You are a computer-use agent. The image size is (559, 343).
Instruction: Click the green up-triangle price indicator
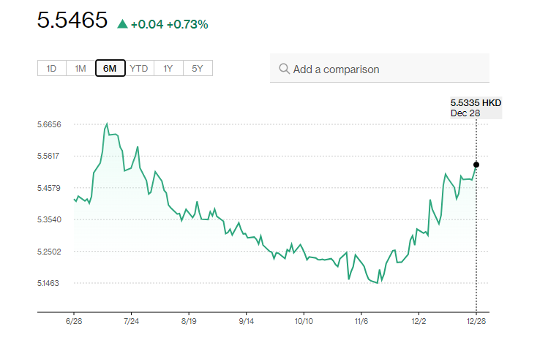tap(122, 24)
